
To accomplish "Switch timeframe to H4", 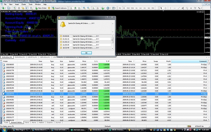I will (140, 8).
